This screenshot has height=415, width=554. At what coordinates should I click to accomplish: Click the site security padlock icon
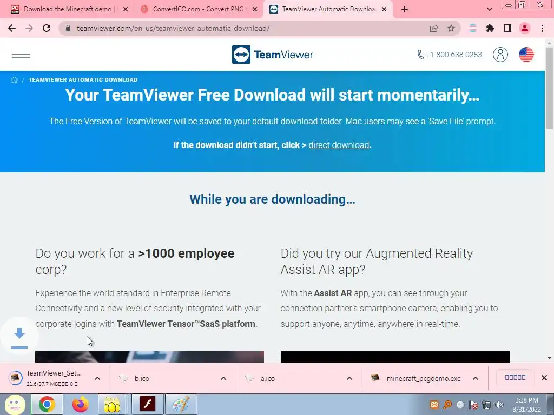click(x=68, y=28)
